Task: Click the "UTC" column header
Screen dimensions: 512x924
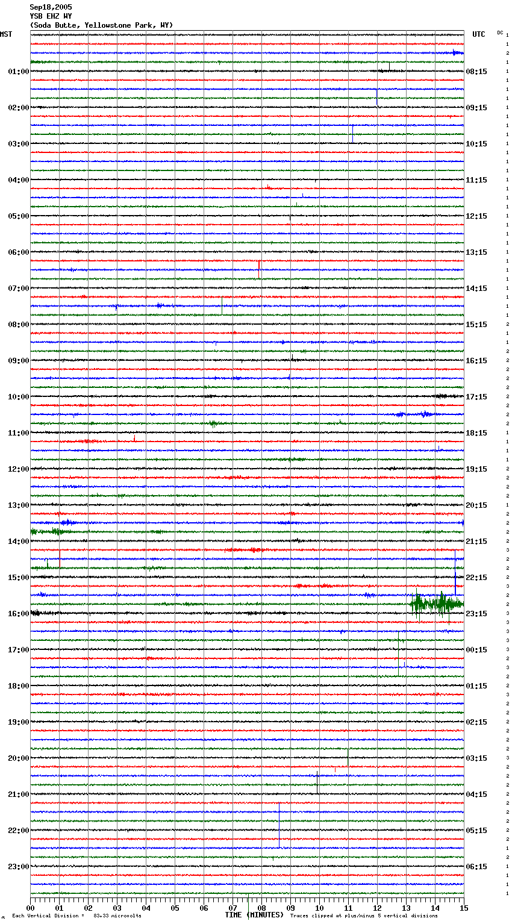Action: [479, 34]
